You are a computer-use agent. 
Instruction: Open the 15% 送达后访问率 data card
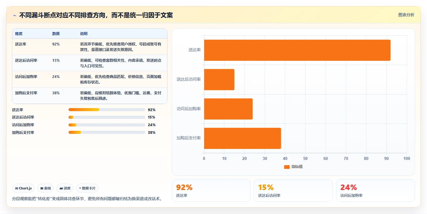point(293,190)
